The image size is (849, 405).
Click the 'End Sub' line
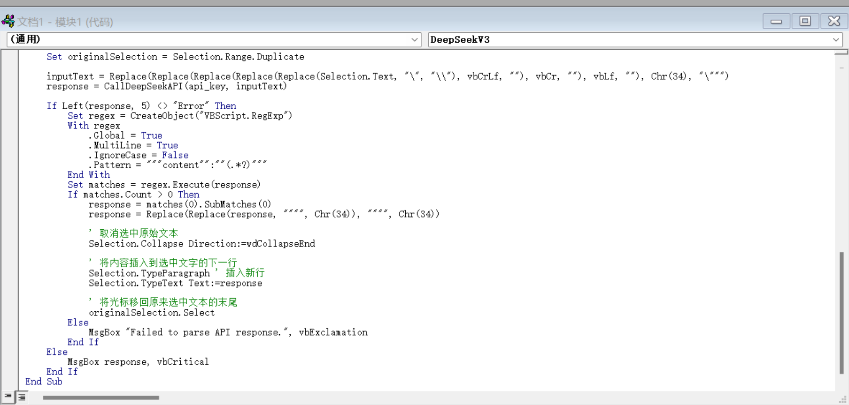pos(44,382)
